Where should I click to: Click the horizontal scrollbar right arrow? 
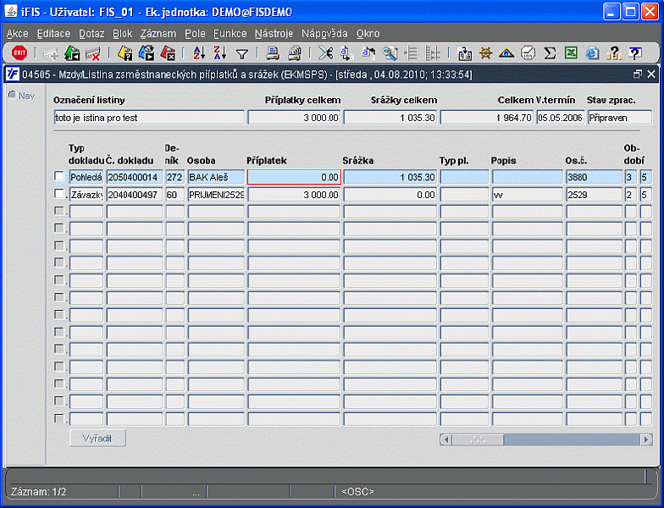click(647, 439)
